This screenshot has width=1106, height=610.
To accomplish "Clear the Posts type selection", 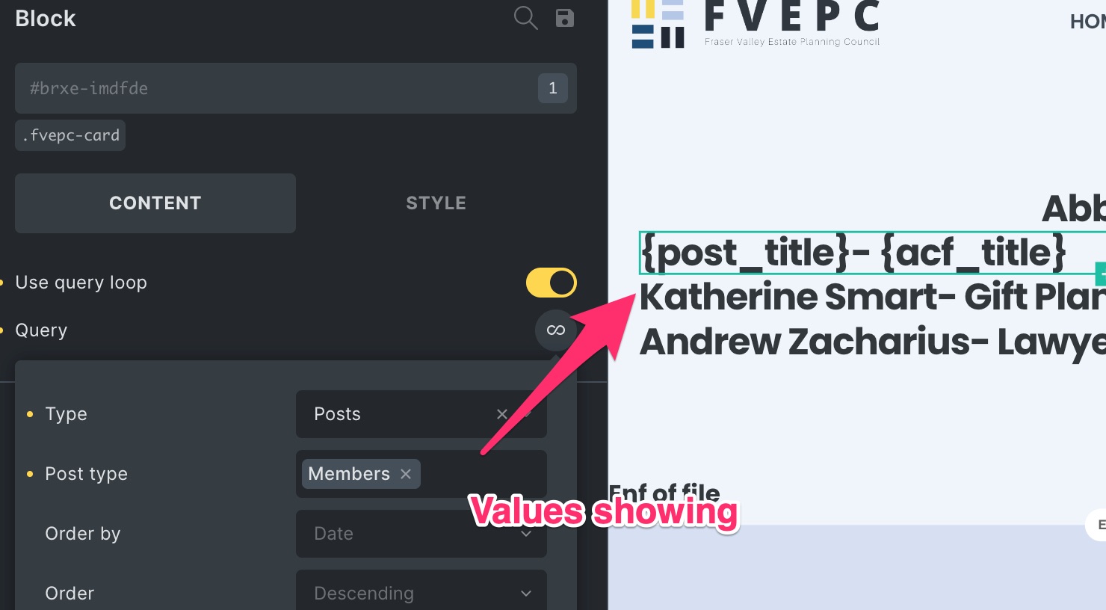I will tap(501, 414).
